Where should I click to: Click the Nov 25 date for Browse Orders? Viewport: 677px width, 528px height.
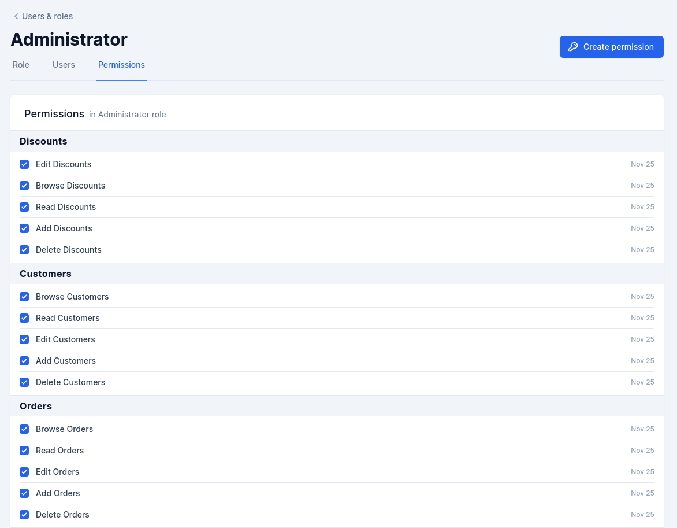pos(642,429)
